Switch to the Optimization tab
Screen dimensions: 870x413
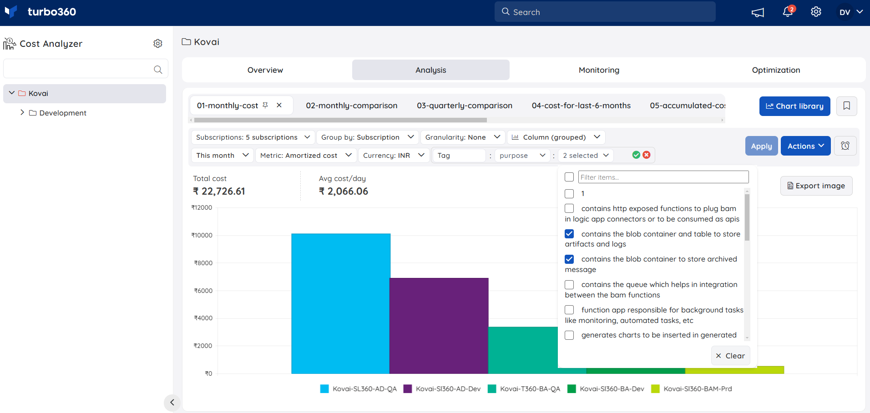pyautogui.click(x=776, y=70)
